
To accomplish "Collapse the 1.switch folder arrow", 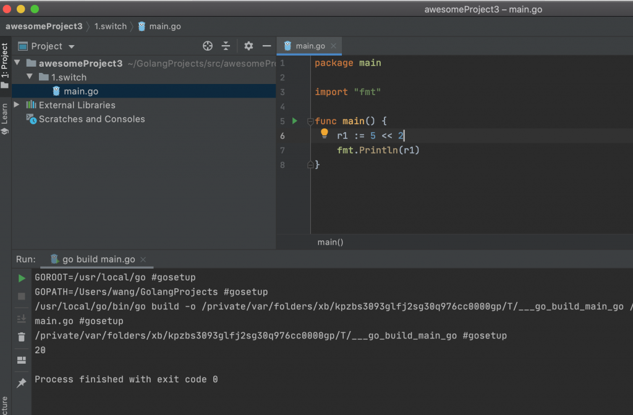I will (30, 77).
